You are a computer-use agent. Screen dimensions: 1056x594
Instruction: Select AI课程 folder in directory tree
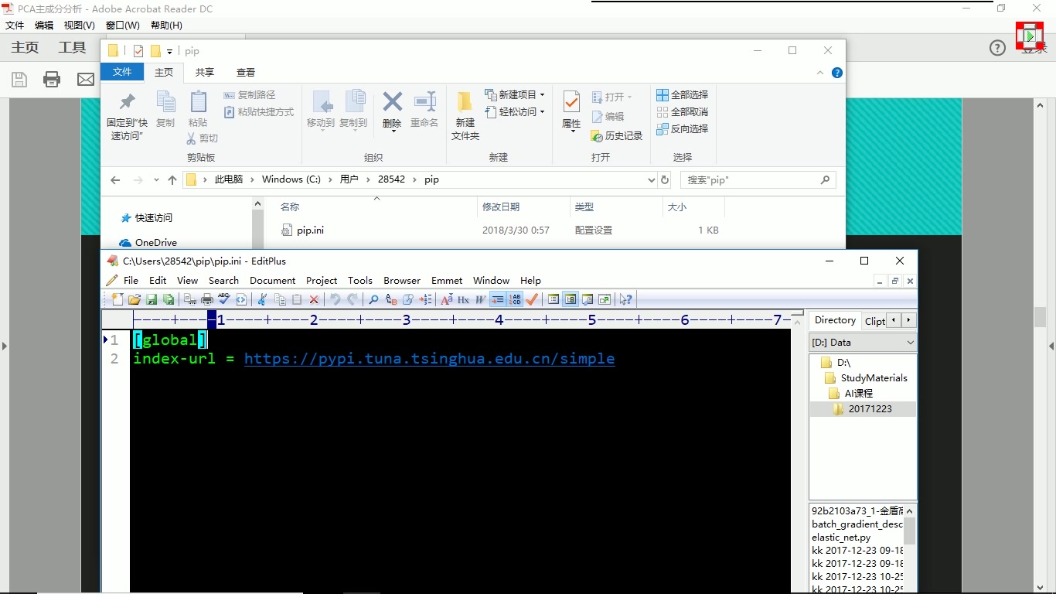(858, 394)
